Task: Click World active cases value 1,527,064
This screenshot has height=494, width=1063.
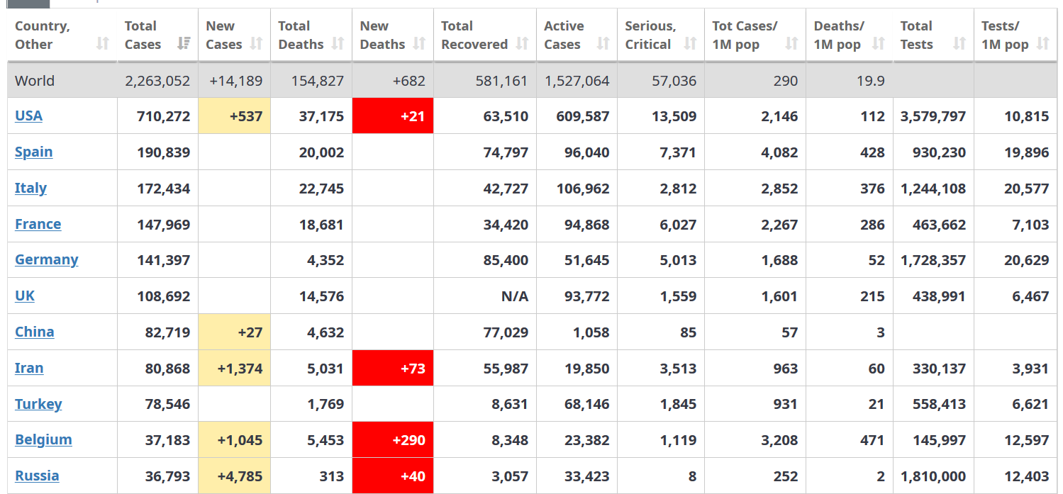Action: coord(577,81)
